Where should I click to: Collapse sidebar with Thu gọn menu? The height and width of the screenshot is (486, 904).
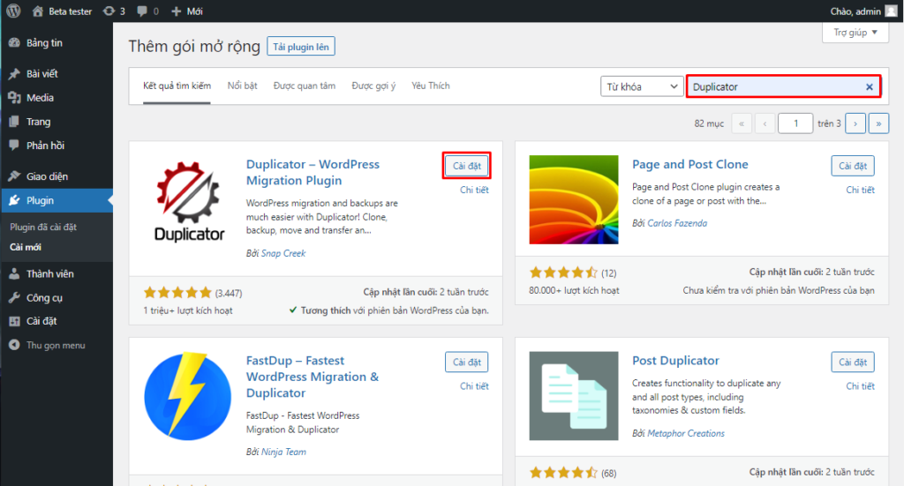55,345
